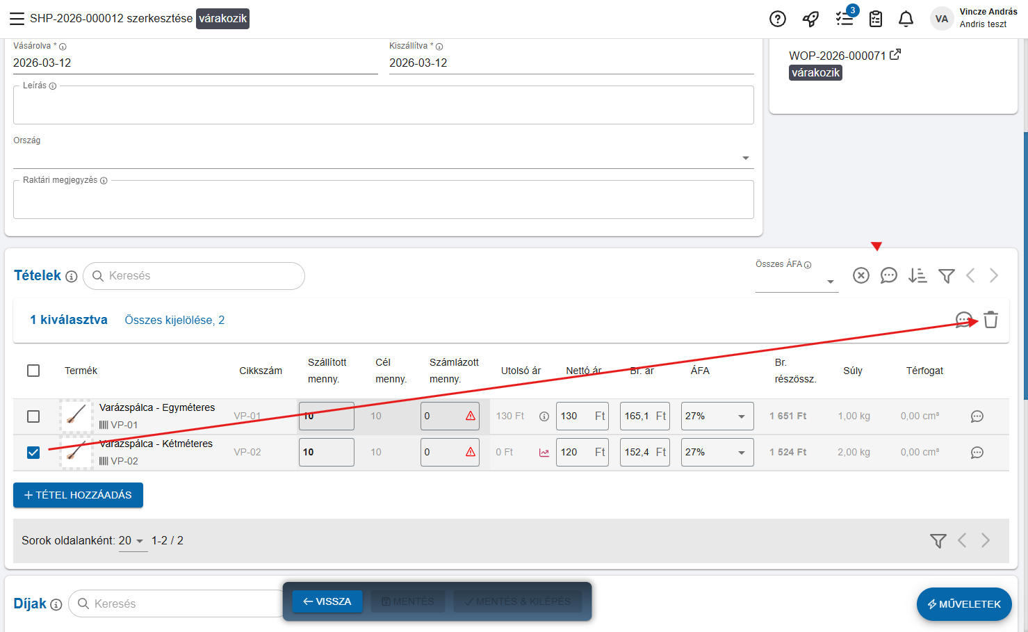
Task: Open the notifications bell
Action: tap(906, 19)
